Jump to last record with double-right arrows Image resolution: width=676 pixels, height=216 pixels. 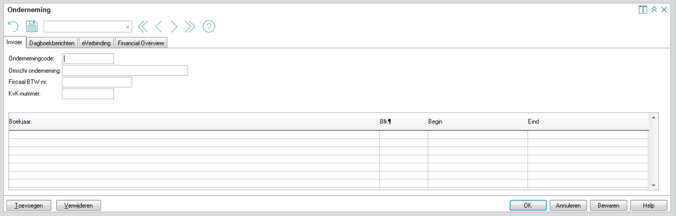[190, 27]
